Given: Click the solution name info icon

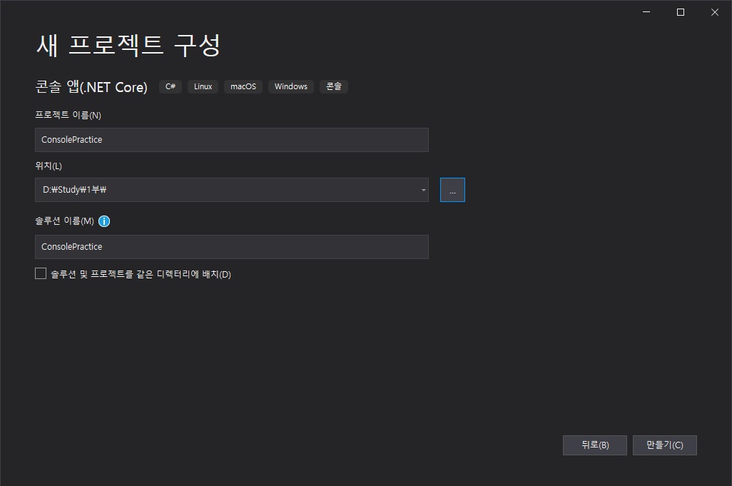Looking at the screenshot, I should tap(104, 221).
